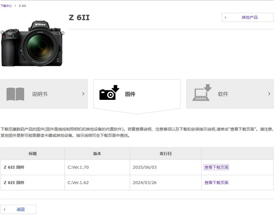274x221 pixels.
Task: Click the open book manual icon
Action: pos(15,94)
